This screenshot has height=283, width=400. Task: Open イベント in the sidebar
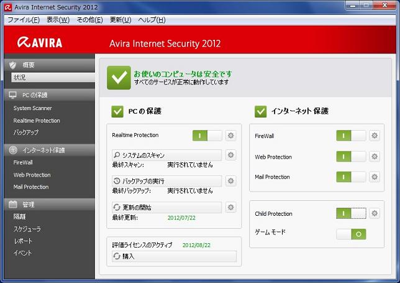click(x=23, y=253)
